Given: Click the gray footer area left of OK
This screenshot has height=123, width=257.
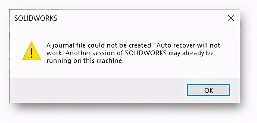Looking at the screenshot, I should pyautogui.click(x=98, y=90).
